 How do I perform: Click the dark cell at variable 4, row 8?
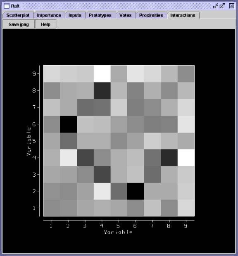click(102, 90)
